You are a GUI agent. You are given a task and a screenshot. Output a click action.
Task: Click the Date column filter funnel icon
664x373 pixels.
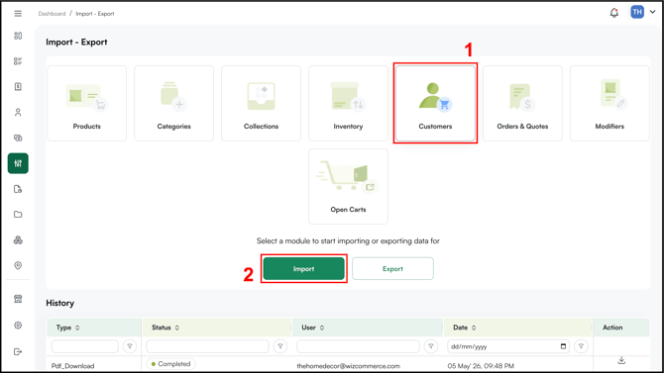click(581, 346)
